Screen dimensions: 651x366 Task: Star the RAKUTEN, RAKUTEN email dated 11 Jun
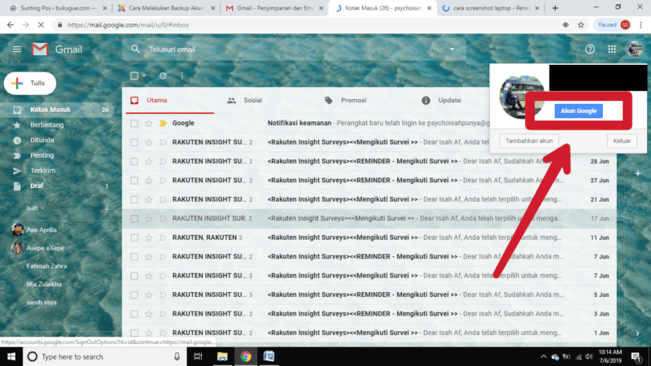(148, 237)
